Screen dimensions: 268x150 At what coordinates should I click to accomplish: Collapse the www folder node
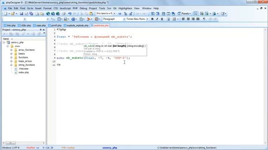coord(8,46)
